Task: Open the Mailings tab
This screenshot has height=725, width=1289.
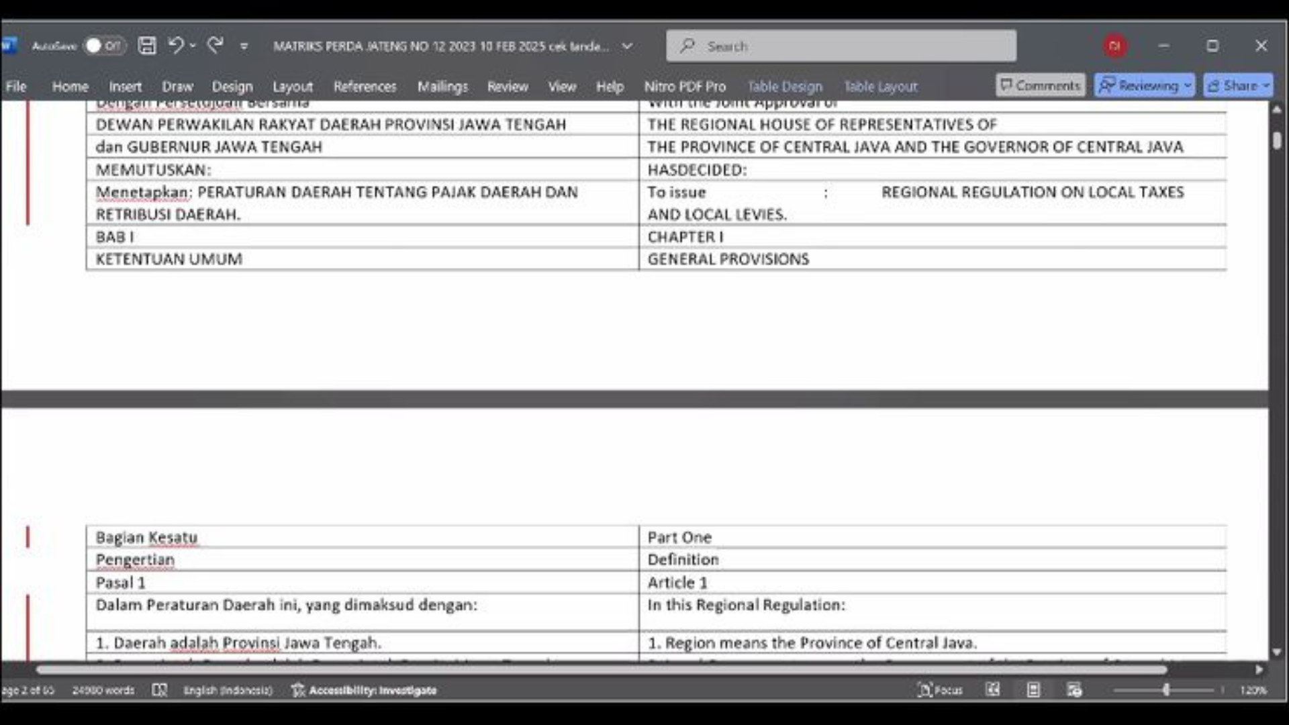Action: click(x=442, y=87)
